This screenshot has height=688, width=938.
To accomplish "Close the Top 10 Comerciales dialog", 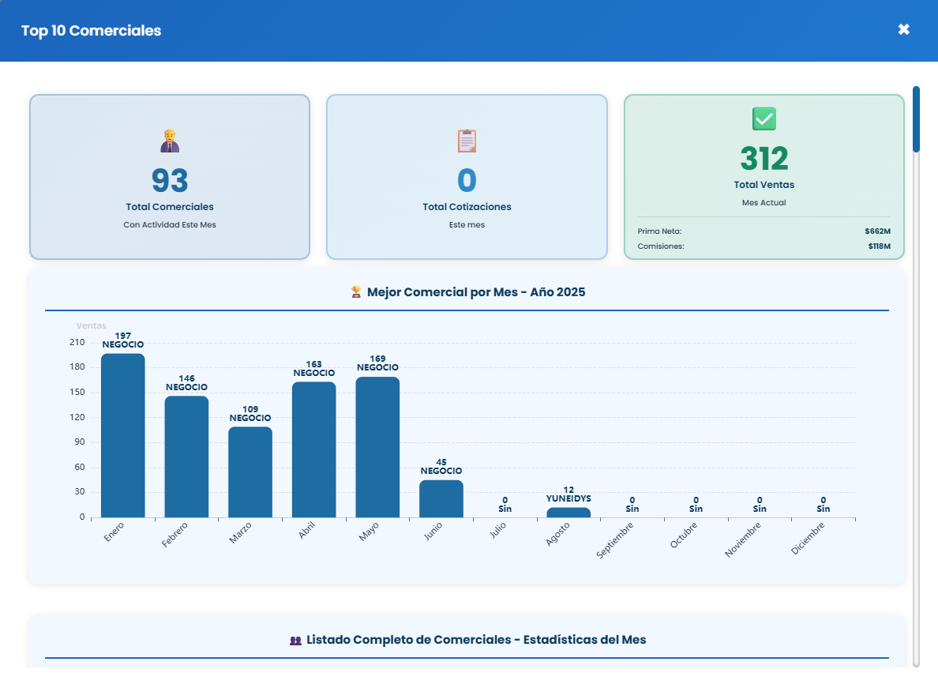I will [903, 29].
